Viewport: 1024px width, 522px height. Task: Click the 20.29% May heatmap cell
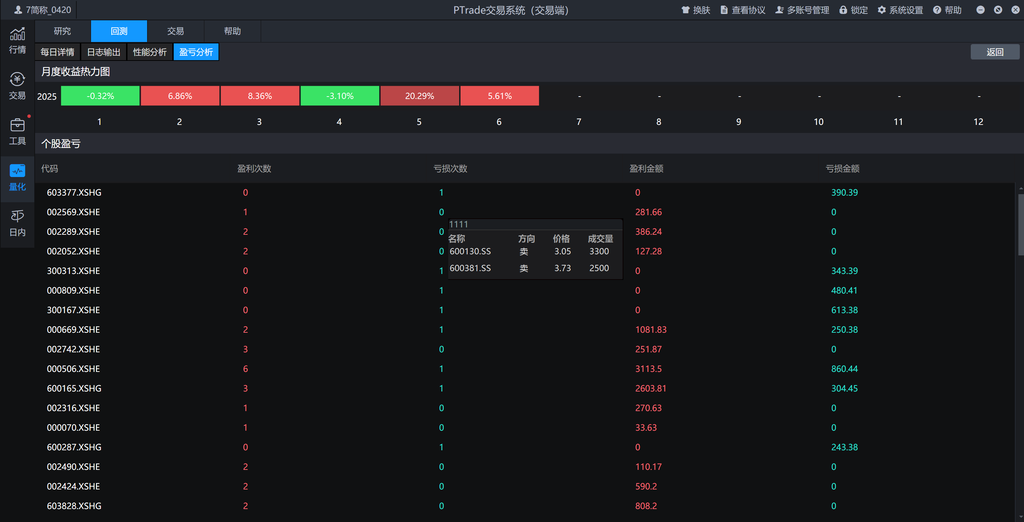420,96
